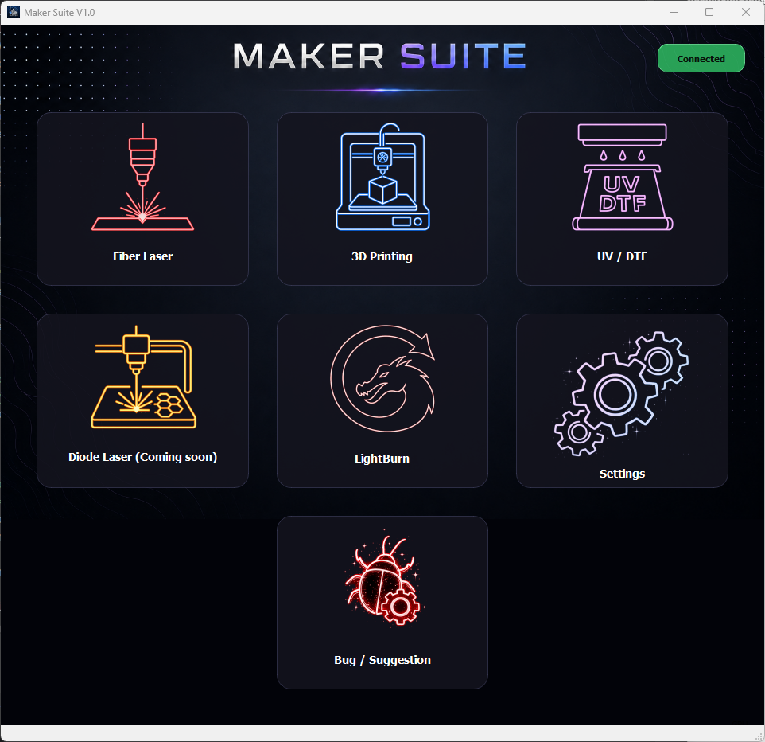The height and width of the screenshot is (742, 765).
Task: Open Settings using the gears icon
Action: pyautogui.click(x=622, y=393)
